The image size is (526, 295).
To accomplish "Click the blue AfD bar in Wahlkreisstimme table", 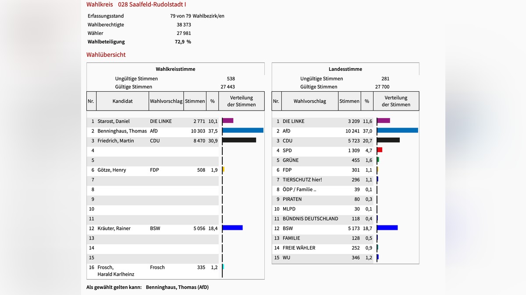I will 243,130.
